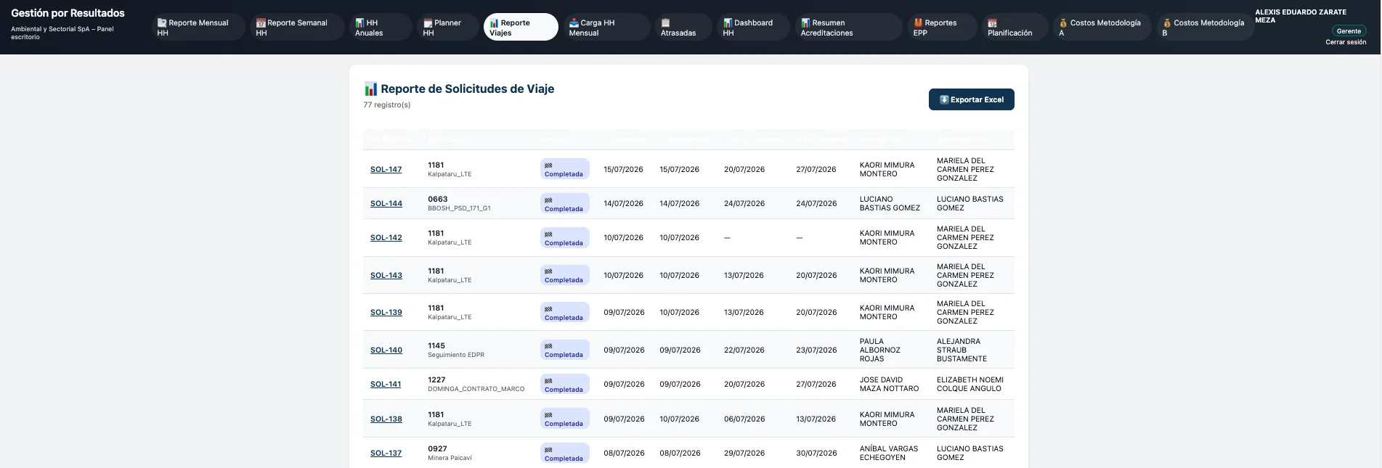The image size is (1382, 468).
Task: Click the inbox tray icon on Carga HH Mensual tab
Action: click(x=574, y=23)
